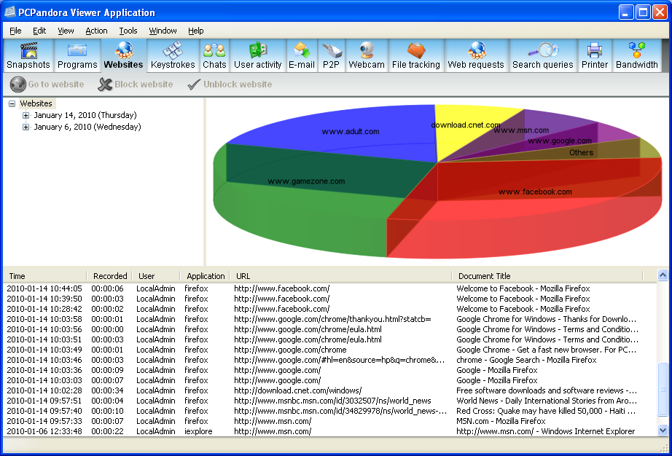This screenshot has height=456, width=672.
Task: Sort by the URL column header
Action: click(x=340, y=276)
